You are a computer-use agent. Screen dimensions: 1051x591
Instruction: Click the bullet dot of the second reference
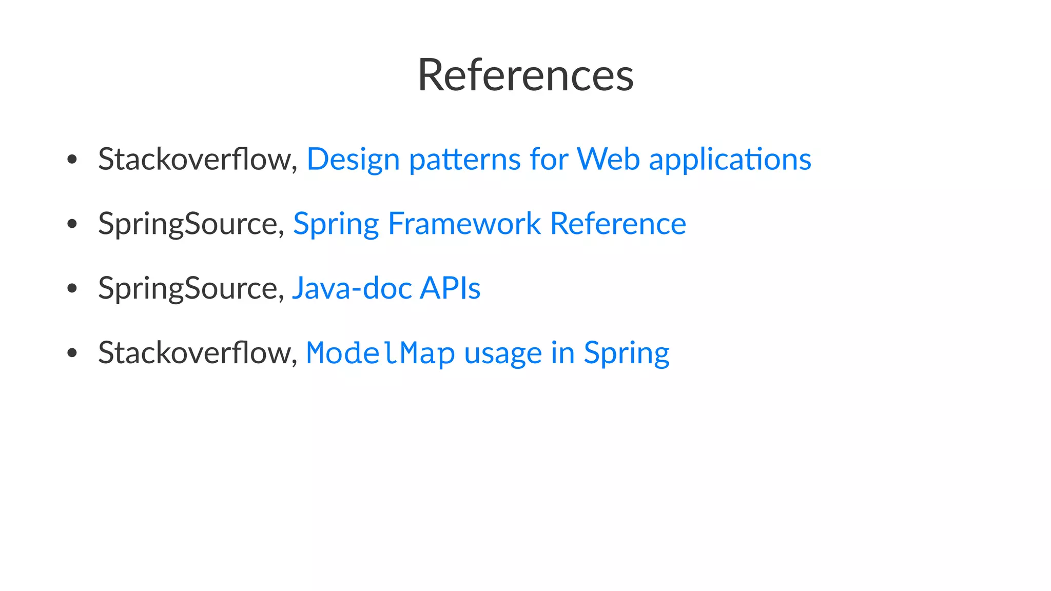point(72,224)
